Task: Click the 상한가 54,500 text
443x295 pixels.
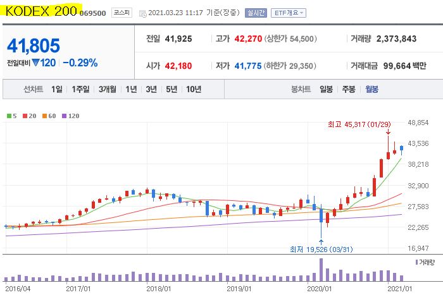Action: tap(290, 39)
